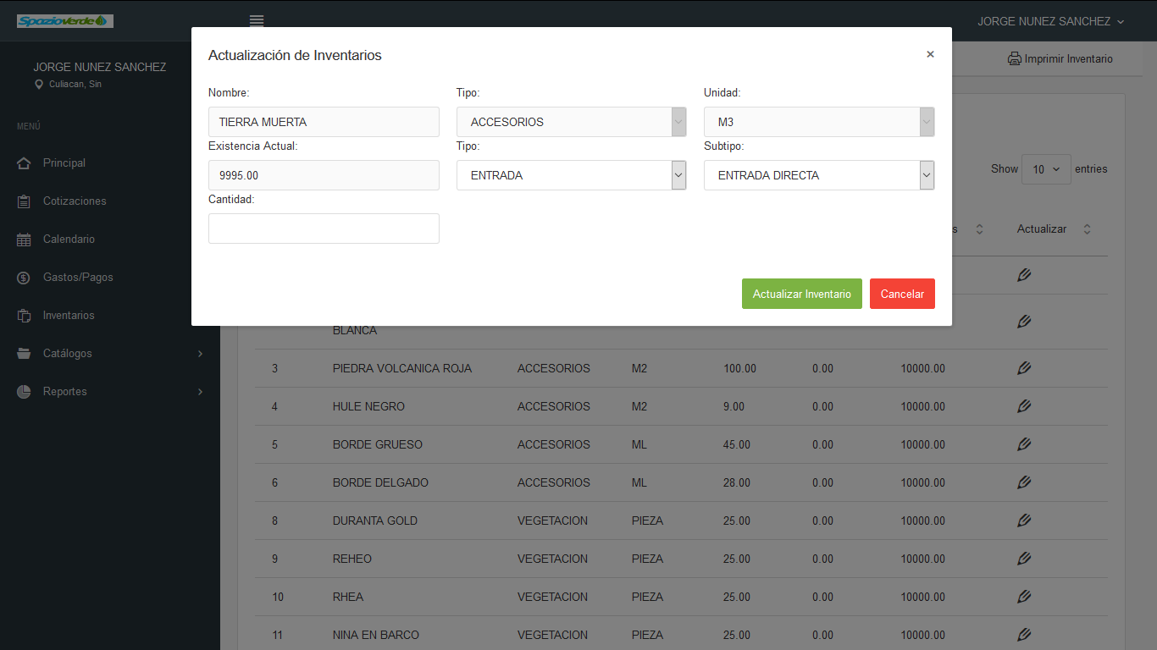Click the printer icon for Imprimir Inventario
The width and height of the screenshot is (1157, 650).
pos(1014,59)
